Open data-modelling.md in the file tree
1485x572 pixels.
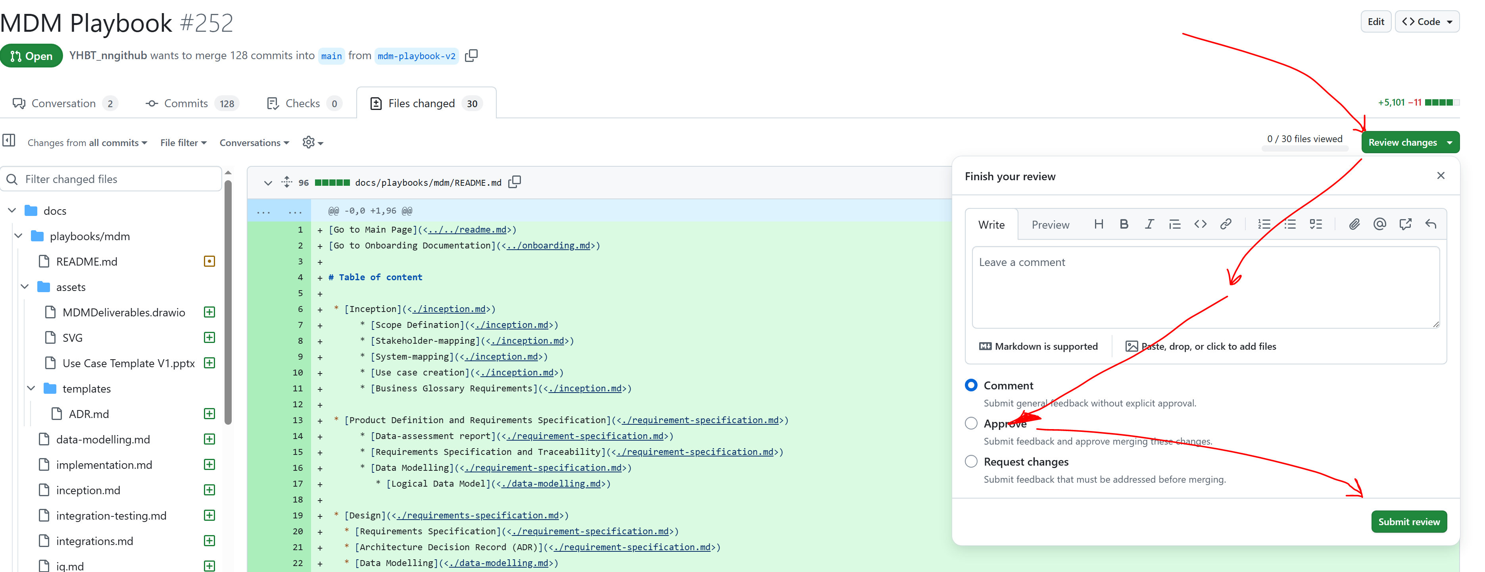click(103, 439)
